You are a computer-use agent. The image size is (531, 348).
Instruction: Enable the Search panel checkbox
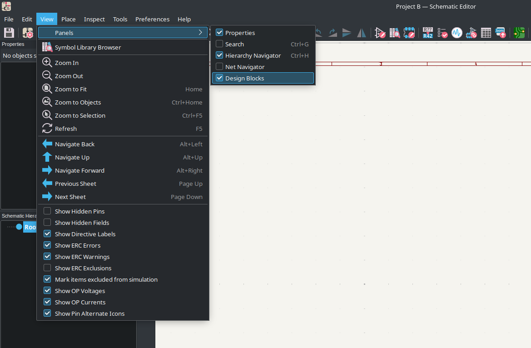tap(219, 44)
